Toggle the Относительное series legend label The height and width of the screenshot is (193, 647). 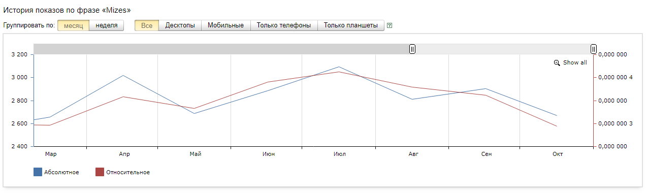pos(128,172)
